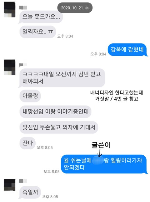Tap the bubble about 내일 오전까지 컴펀 받고

pyautogui.click(x=62, y=78)
